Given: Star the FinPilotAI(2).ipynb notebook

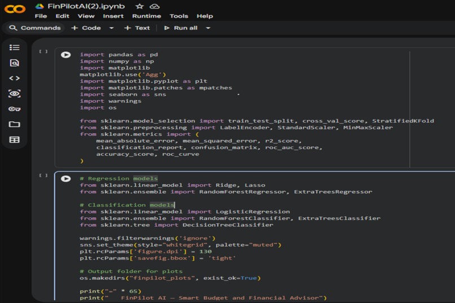Looking at the screenshot, I should tap(139, 6).
